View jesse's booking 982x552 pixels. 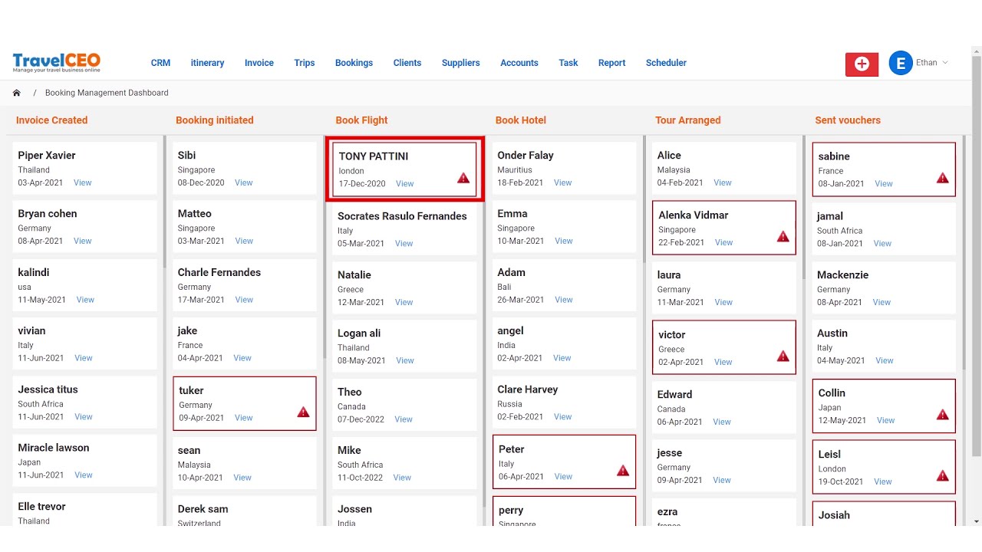(722, 480)
